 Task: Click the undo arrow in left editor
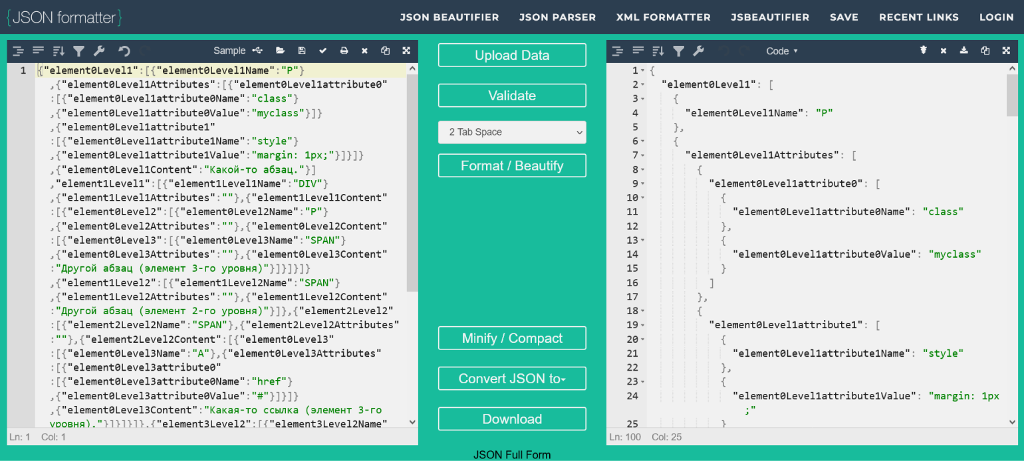click(x=124, y=50)
